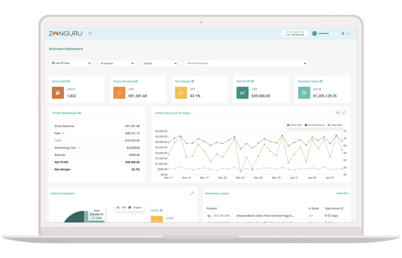
Task: Click the US flag on B01LP0UX9G row
Action: click(x=209, y=216)
